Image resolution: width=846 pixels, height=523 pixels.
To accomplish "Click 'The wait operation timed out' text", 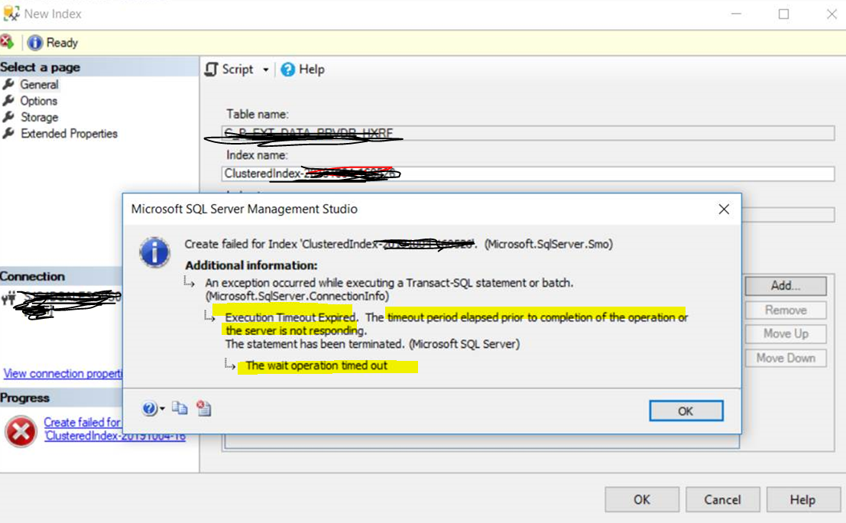I will point(316,366).
